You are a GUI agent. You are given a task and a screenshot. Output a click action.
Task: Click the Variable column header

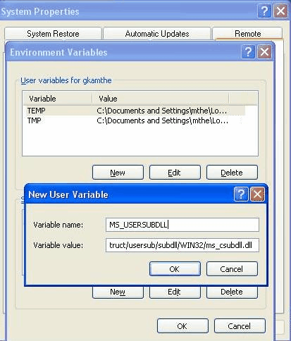click(58, 99)
